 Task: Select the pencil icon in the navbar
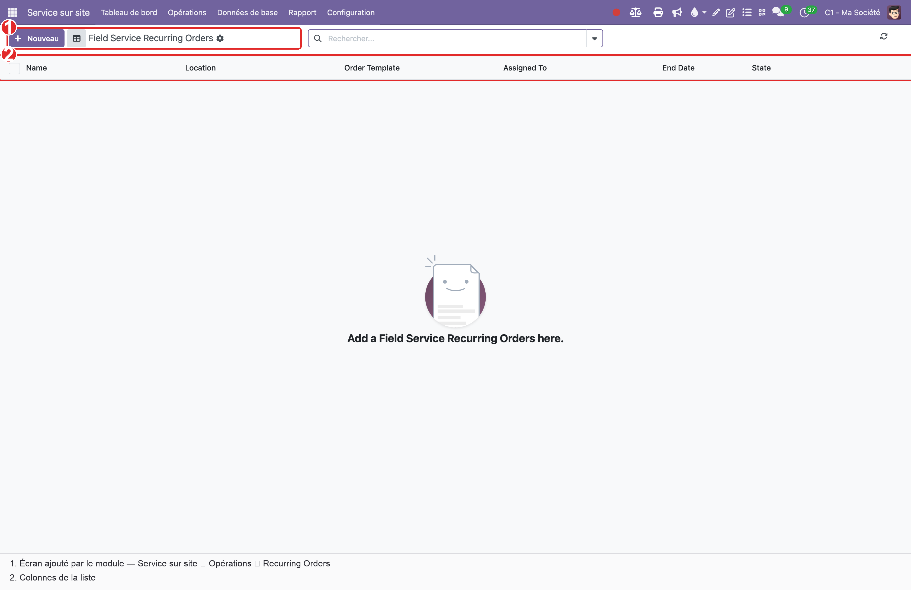click(716, 13)
